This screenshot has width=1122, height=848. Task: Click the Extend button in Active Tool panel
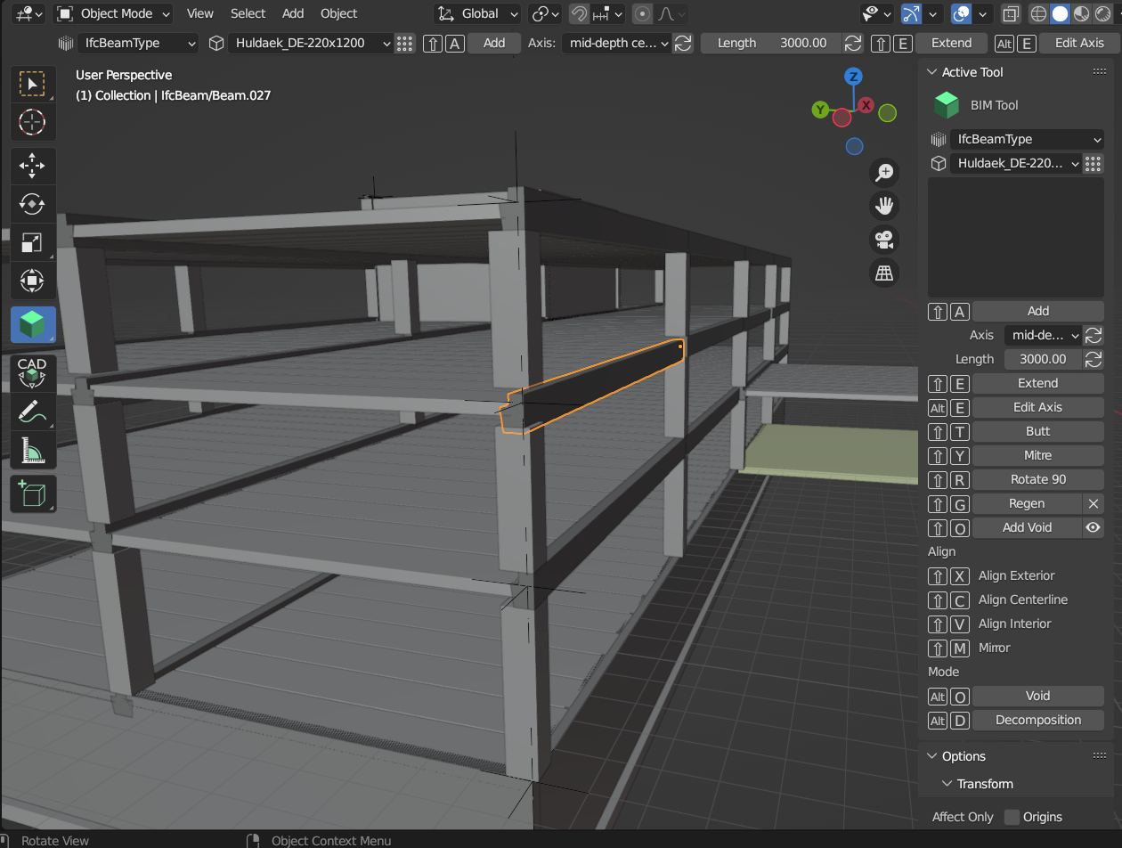point(1038,383)
